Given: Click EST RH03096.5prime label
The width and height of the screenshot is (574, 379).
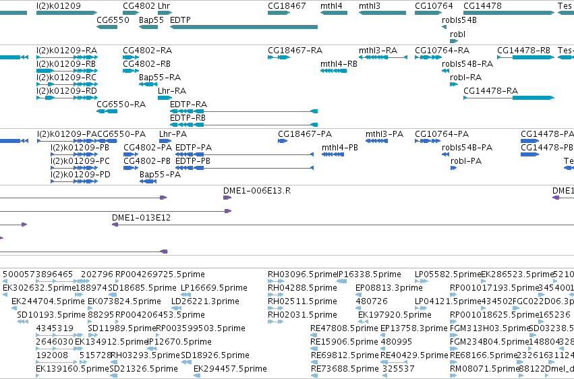Looking at the screenshot, I should (x=302, y=274).
